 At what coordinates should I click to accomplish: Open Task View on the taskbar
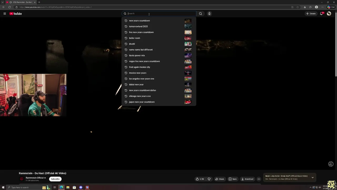tap(55, 187)
